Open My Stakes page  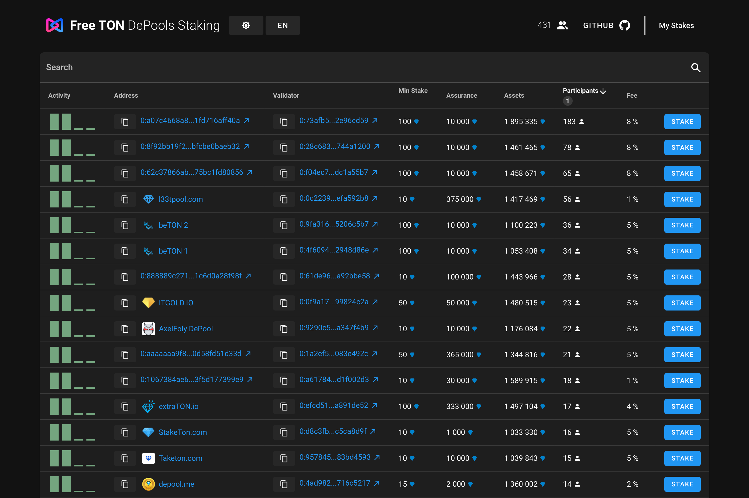(676, 25)
